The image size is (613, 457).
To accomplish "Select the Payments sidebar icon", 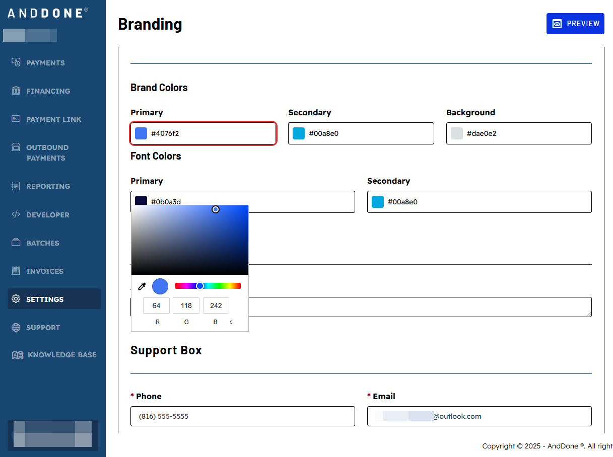I will (15, 62).
